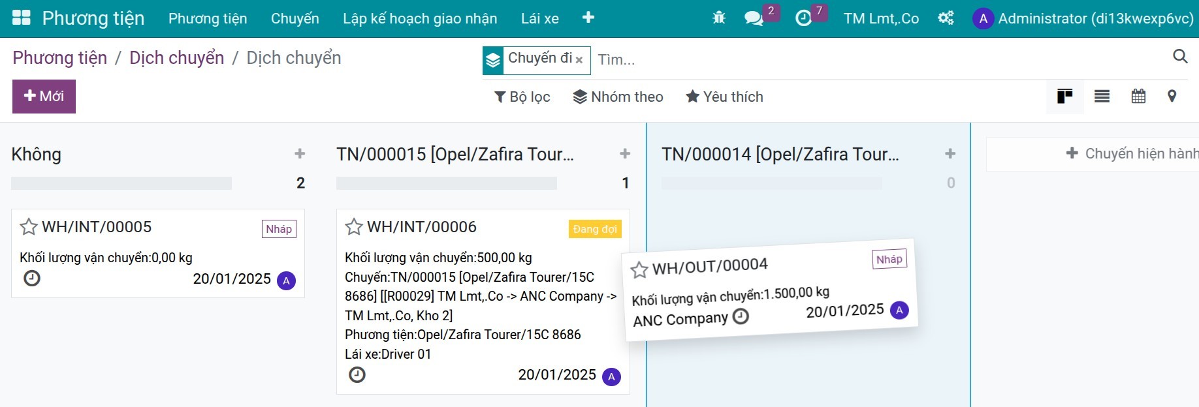Remove the 'Chuyến đi' grouping facet
Viewport: 1199px width, 407px height.
pos(579,59)
